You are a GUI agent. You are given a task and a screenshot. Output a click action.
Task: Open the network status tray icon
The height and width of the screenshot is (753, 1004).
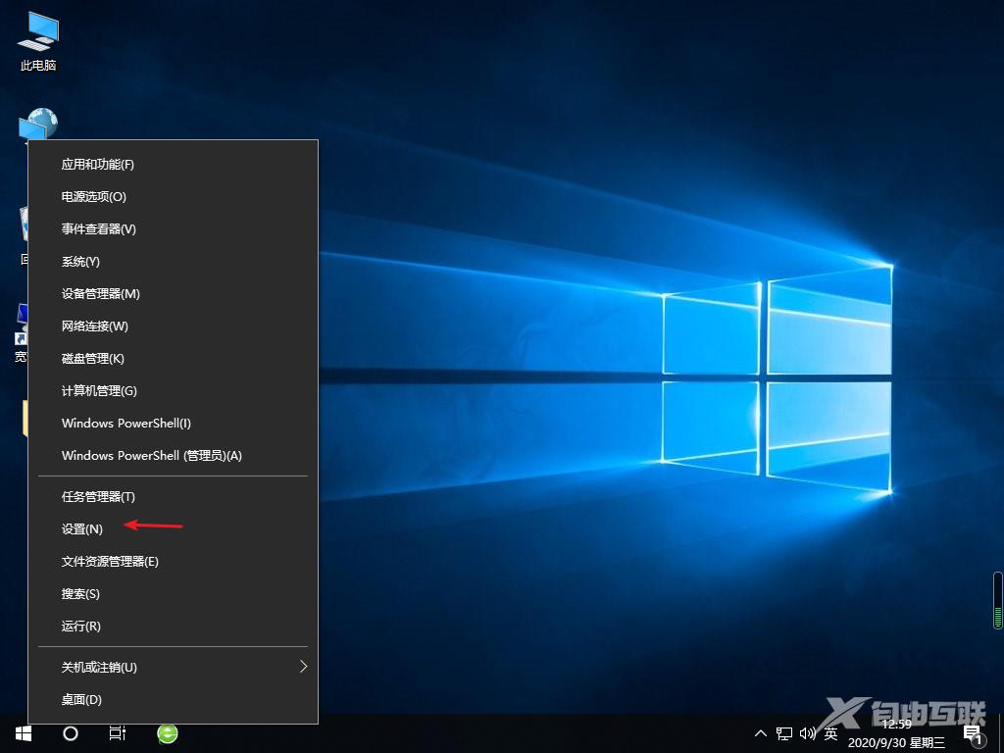(x=783, y=733)
